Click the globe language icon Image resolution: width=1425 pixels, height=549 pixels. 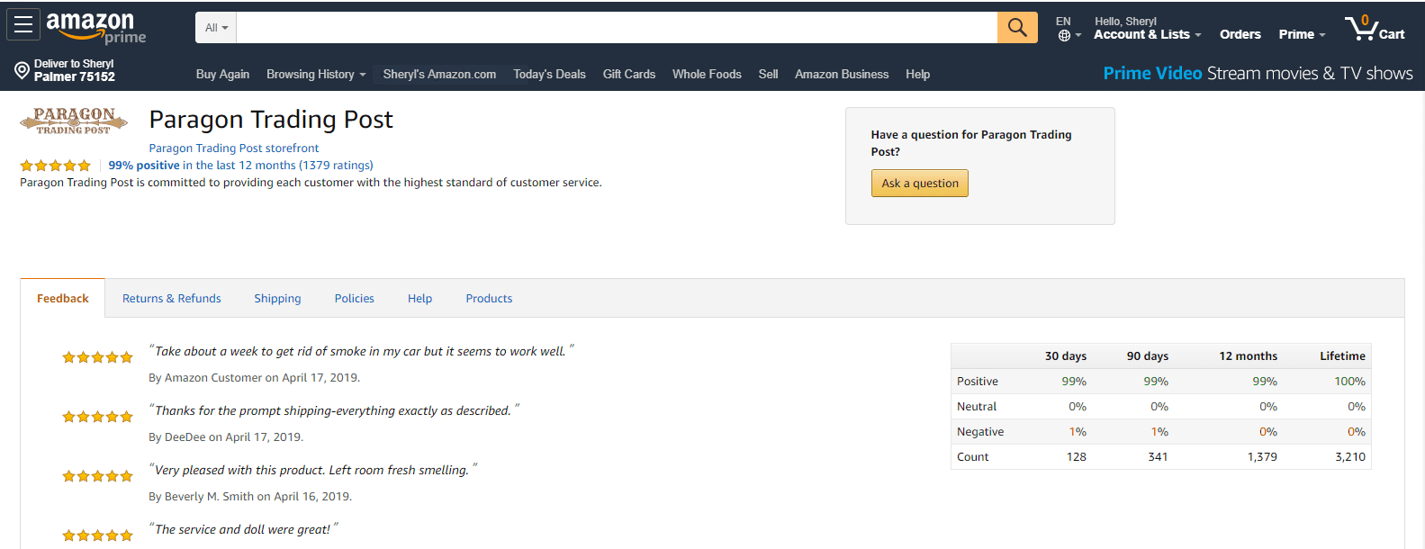pyautogui.click(x=1065, y=35)
